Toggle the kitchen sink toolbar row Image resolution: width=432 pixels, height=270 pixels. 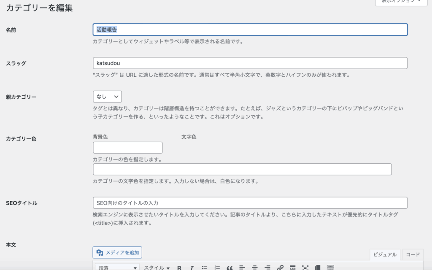[330, 267]
